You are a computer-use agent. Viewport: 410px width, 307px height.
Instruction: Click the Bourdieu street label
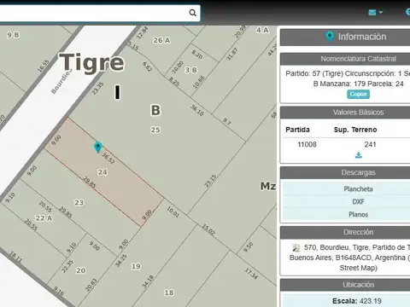click(x=61, y=82)
